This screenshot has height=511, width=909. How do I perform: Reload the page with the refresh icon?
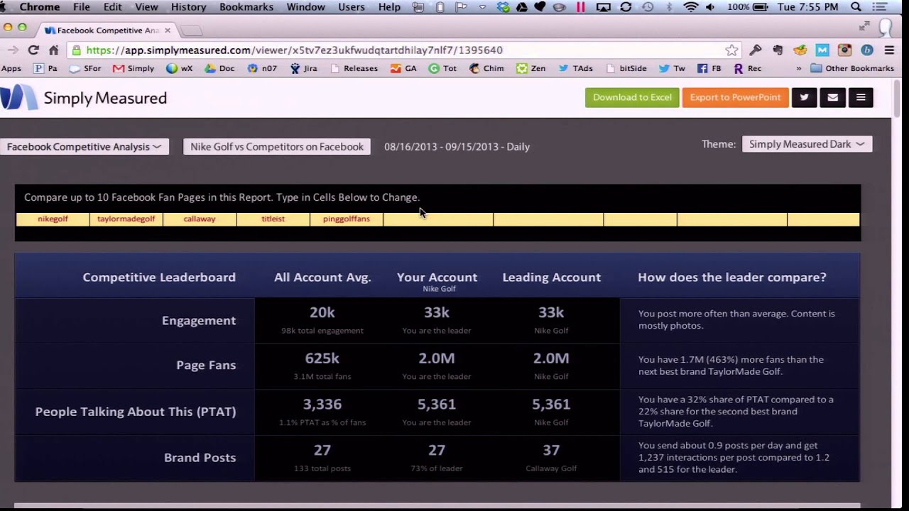tap(33, 50)
